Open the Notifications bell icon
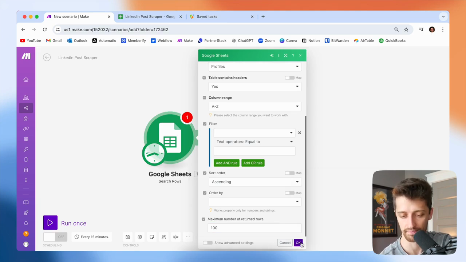Screen dimensions: 466x262 26,223
